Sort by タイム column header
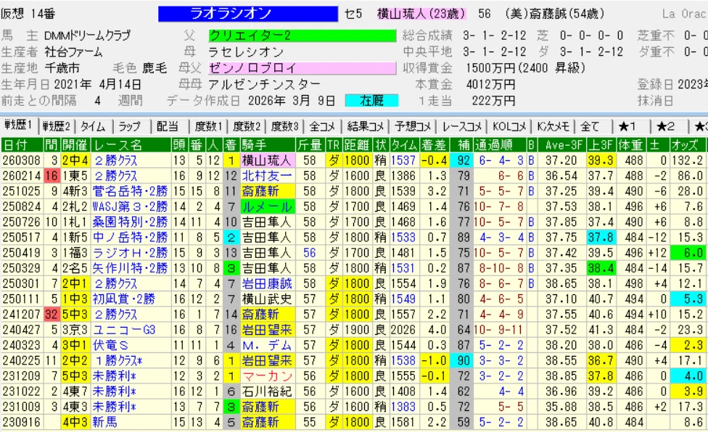This screenshot has height=432, width=708. (x=404, y=145)
